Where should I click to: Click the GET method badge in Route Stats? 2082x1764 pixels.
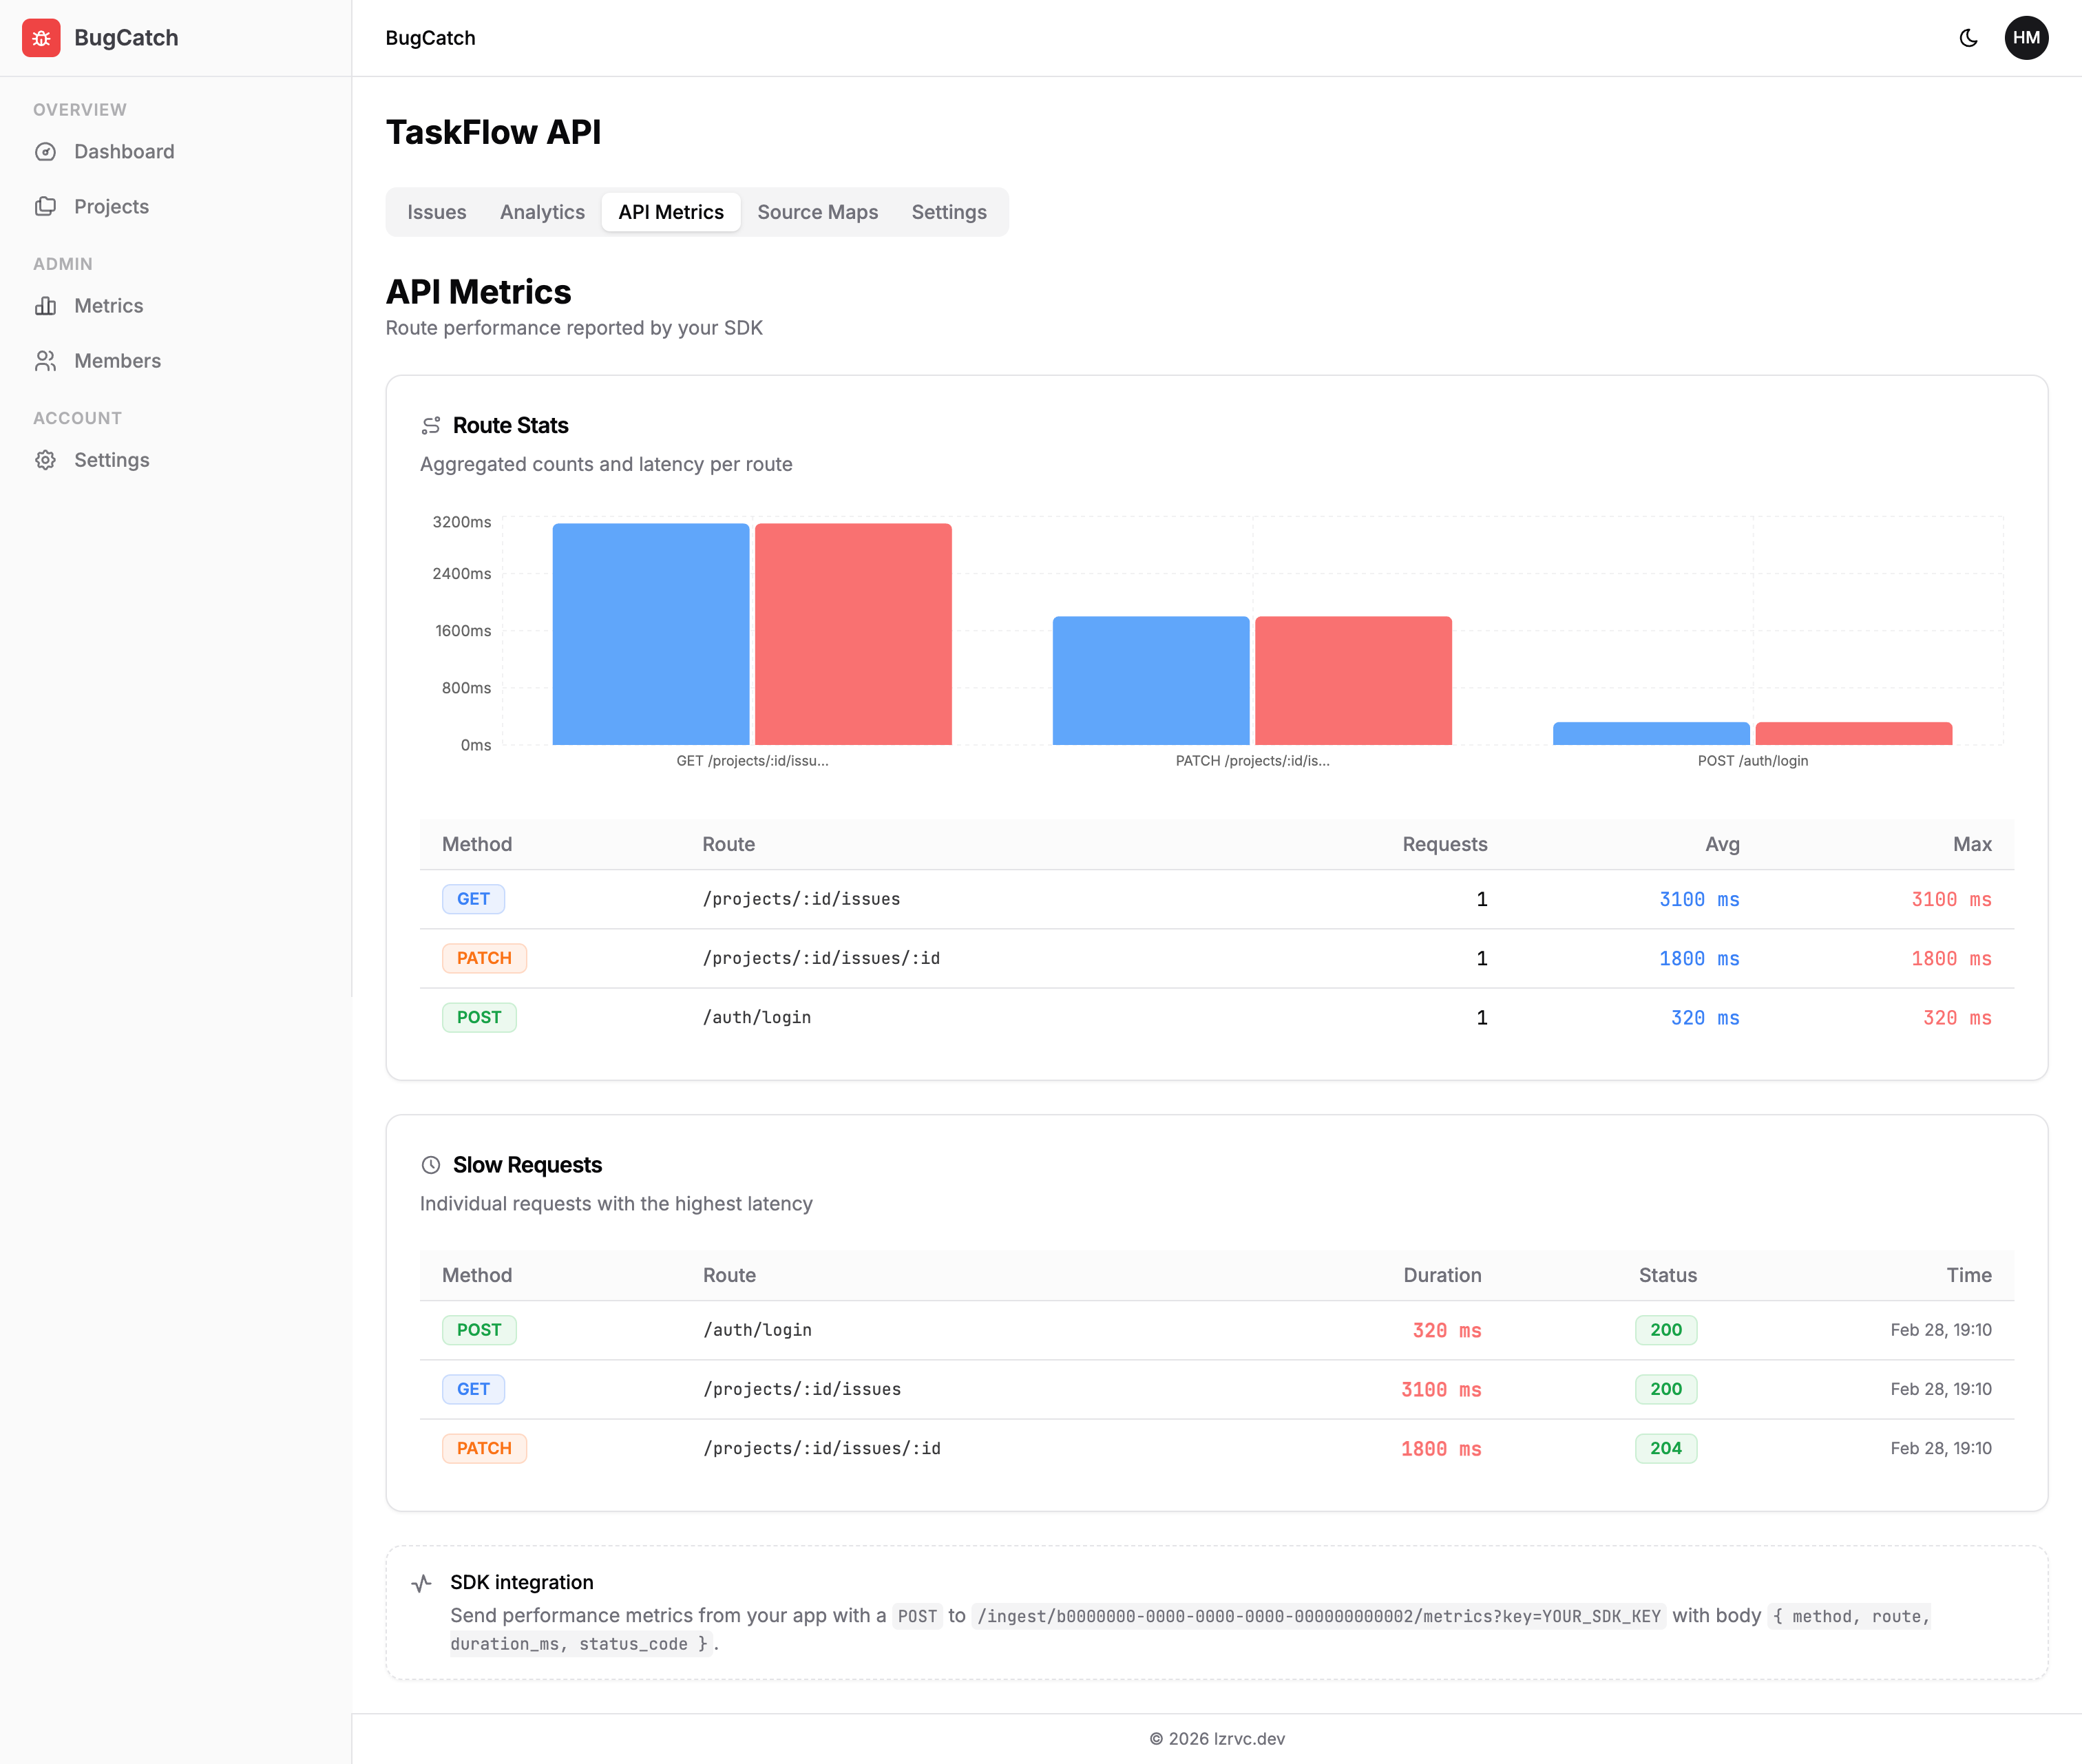click(x=473, y=898)
